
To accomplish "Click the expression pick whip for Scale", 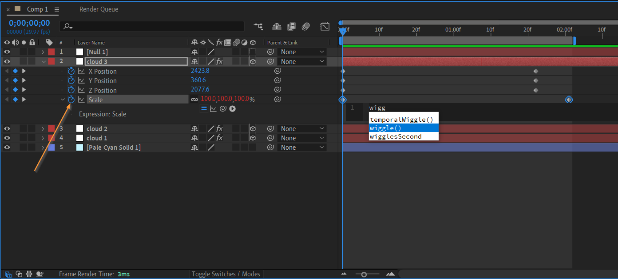I will (x=223, y=108).
